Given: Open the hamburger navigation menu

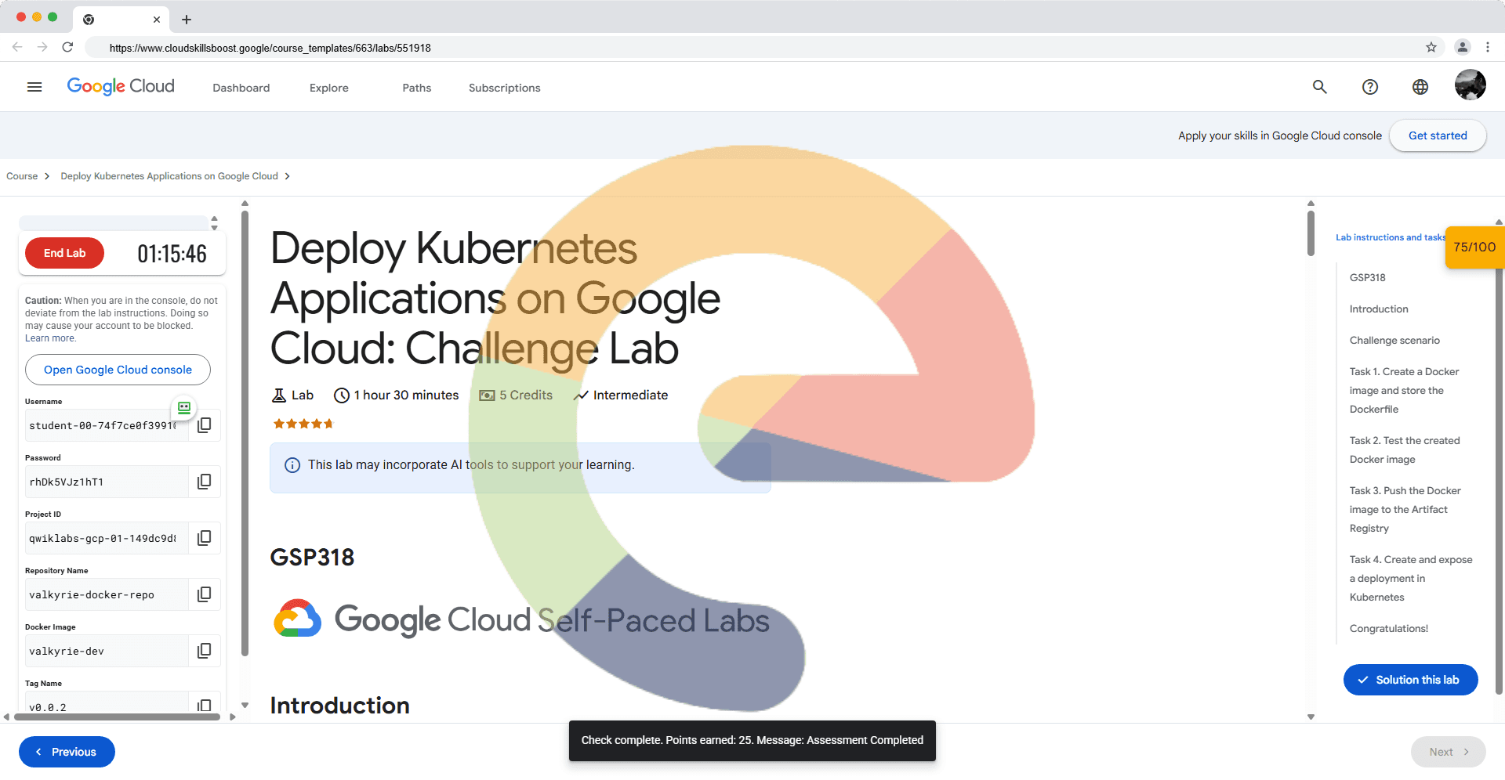Looking at the screenshot, I should click(34, 87).
